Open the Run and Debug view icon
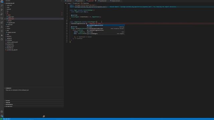 tap(2, 14)
